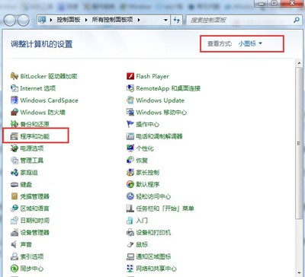Expand the arrow before 控制面板 breadcrumb
Viewport: 305px width, 277px height.
pos(51,20)
